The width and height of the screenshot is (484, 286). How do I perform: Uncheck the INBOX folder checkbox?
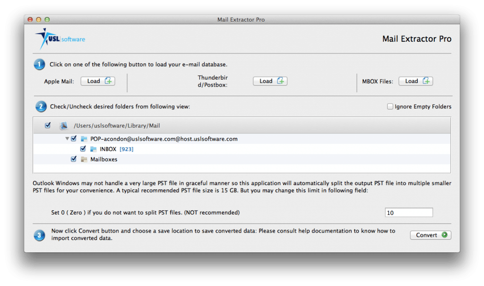click(83, 149)
